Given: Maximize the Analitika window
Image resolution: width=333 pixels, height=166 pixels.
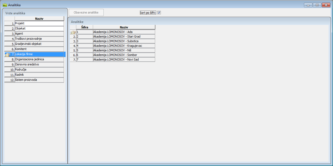Looking at the screenshot, I should pos(317,5).
